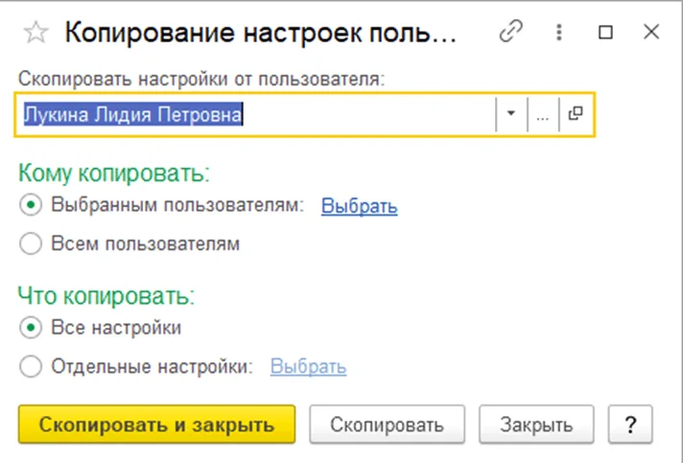683x463 pixels.
Task: Open the three-dot more actions menu
Action: [558, 33]
